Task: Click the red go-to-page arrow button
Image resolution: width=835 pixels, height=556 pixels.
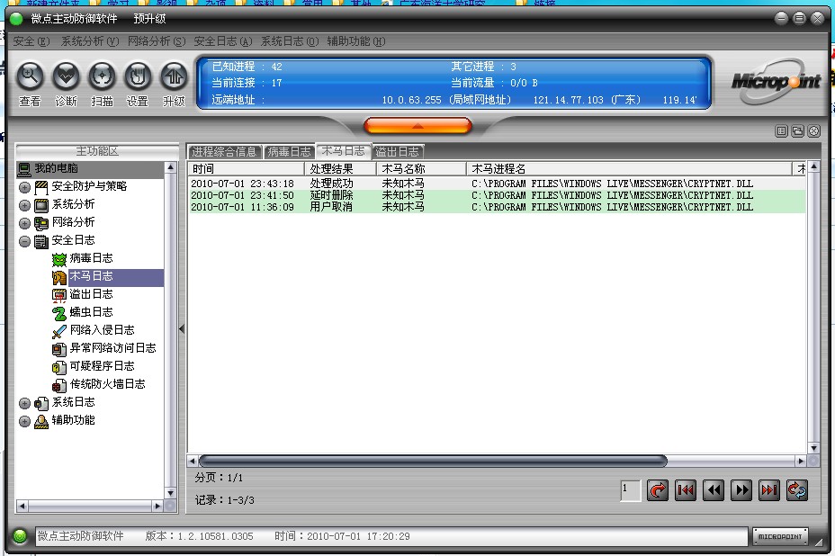Action: [658, 490]
